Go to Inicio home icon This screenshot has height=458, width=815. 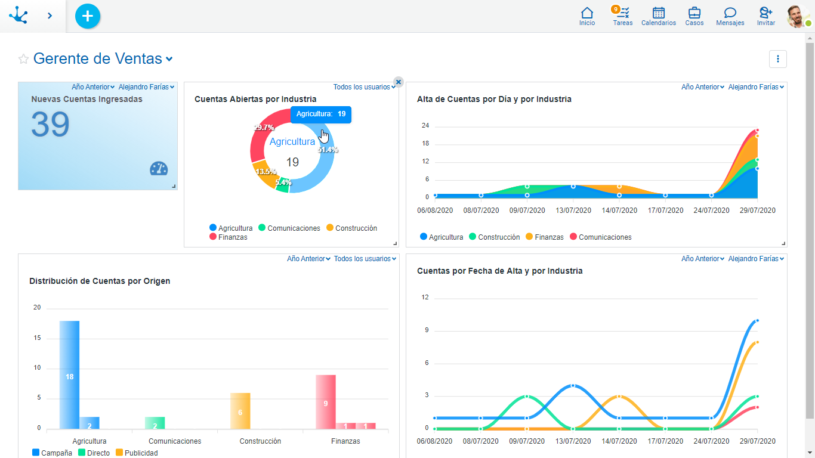[587, 17]
